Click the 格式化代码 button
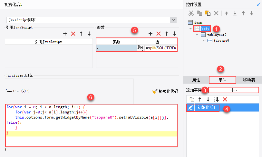The width and height of the screenshot is (262, 157). (x=165, y=91)
